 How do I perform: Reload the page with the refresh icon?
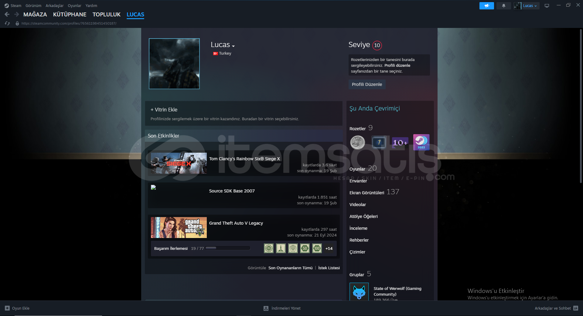(x=7, y=23)
